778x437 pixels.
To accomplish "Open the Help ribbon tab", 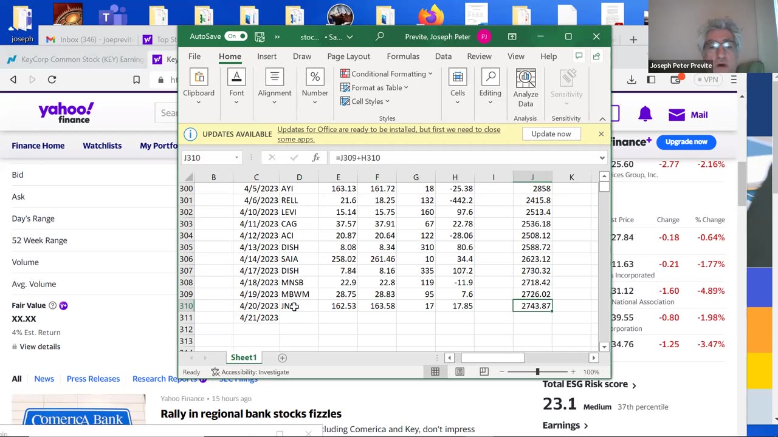I will (548, 56).
